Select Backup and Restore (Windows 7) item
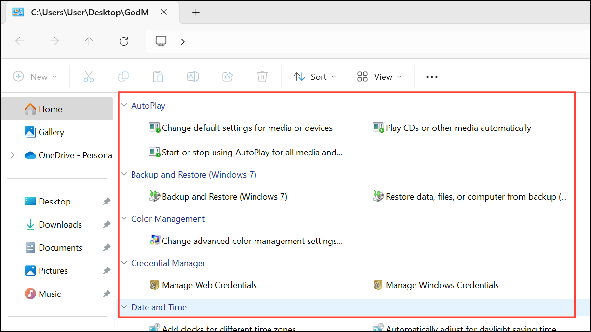Image resolution: width=591 pixels, height=332 pixels. click(x=218, y=196)
